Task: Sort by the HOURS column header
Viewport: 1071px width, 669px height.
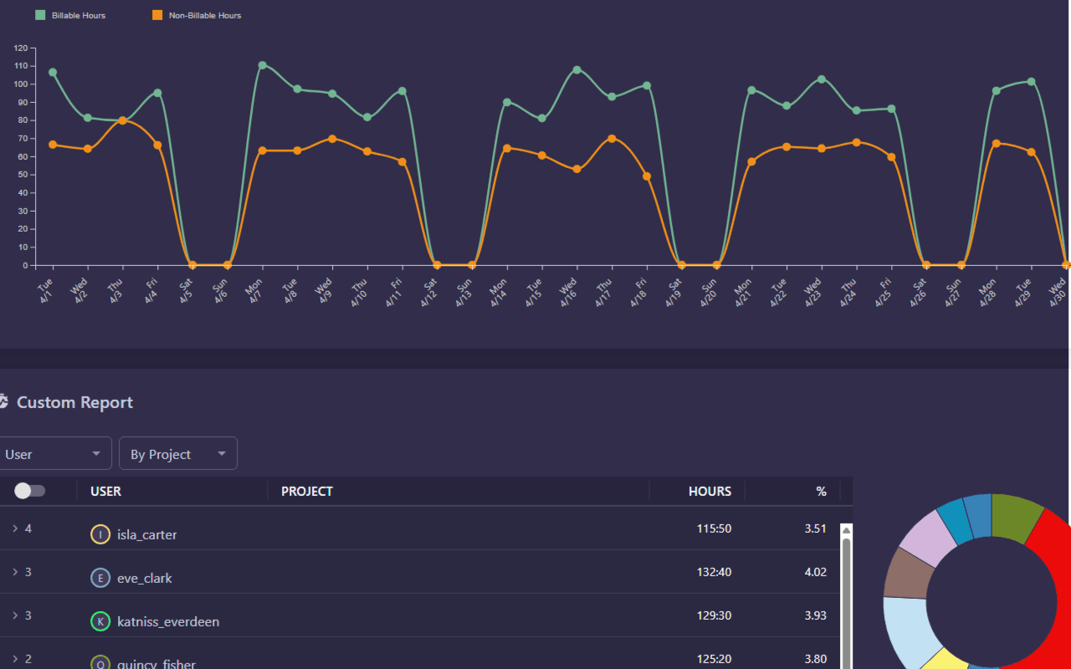Action: [710, 491]
